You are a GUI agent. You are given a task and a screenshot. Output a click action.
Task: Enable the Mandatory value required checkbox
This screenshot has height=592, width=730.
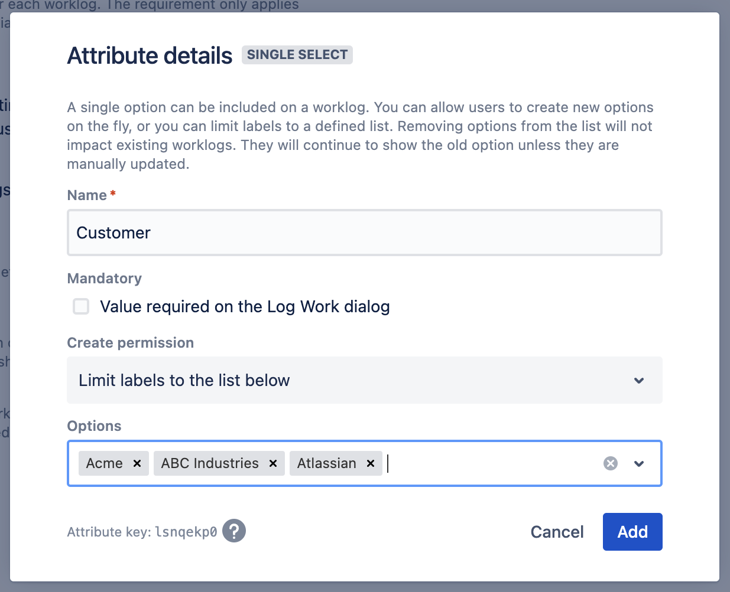(x=81, y=306)
